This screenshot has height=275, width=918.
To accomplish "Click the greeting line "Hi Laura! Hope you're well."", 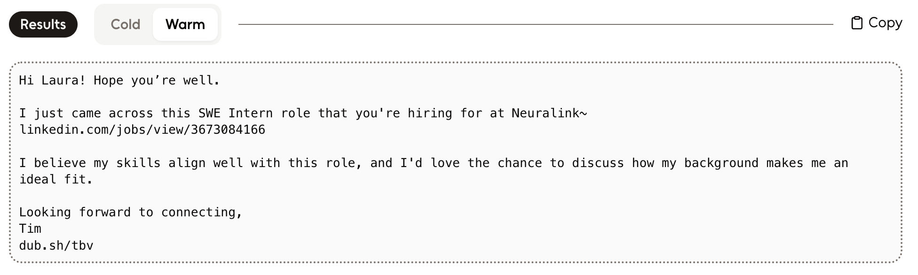I will pos(119,81).
